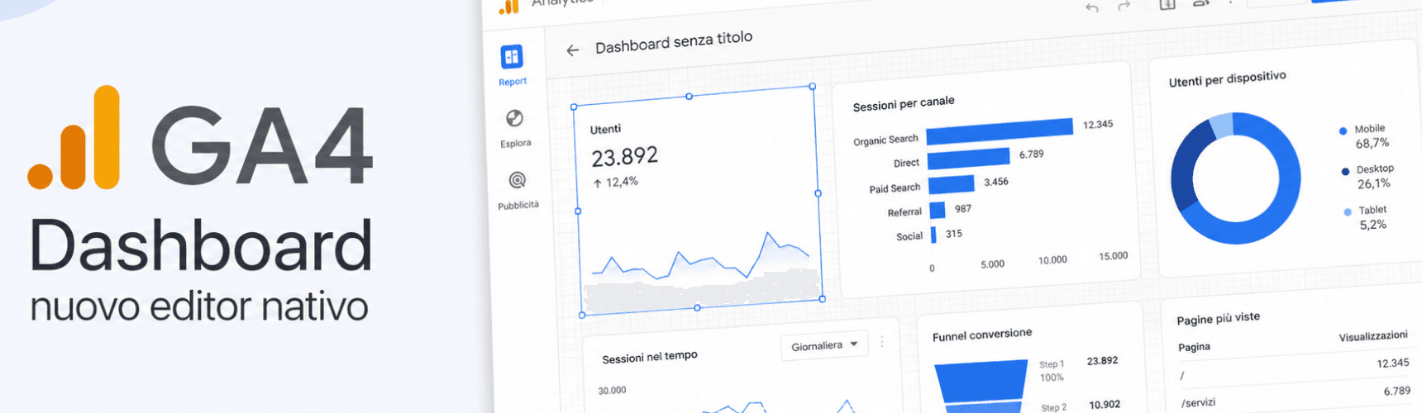1422x413 pixels.
Task: Click the Visualizzazioni column header
Action: tap(1373, 336)
